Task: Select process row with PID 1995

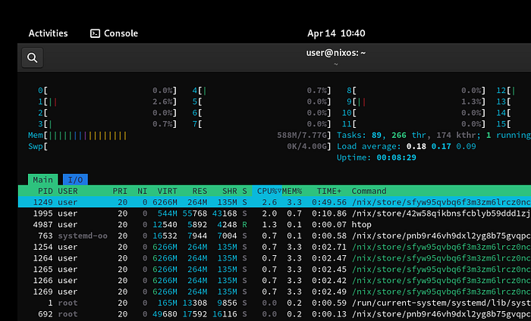Action: coord(275,213)
